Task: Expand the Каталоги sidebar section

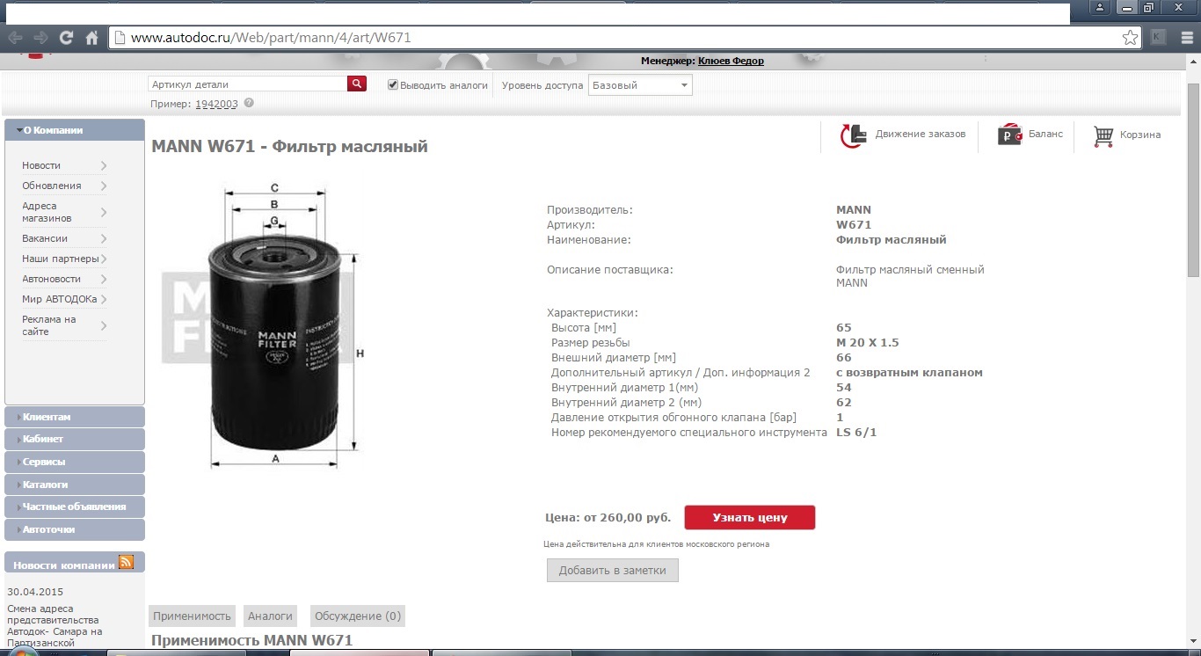Action: pos(75,485)
